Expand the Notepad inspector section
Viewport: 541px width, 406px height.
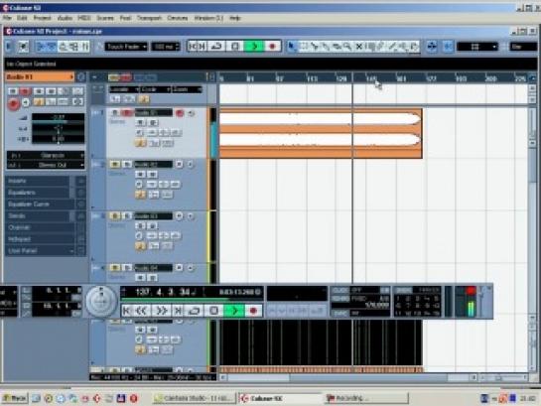(40, 239)
